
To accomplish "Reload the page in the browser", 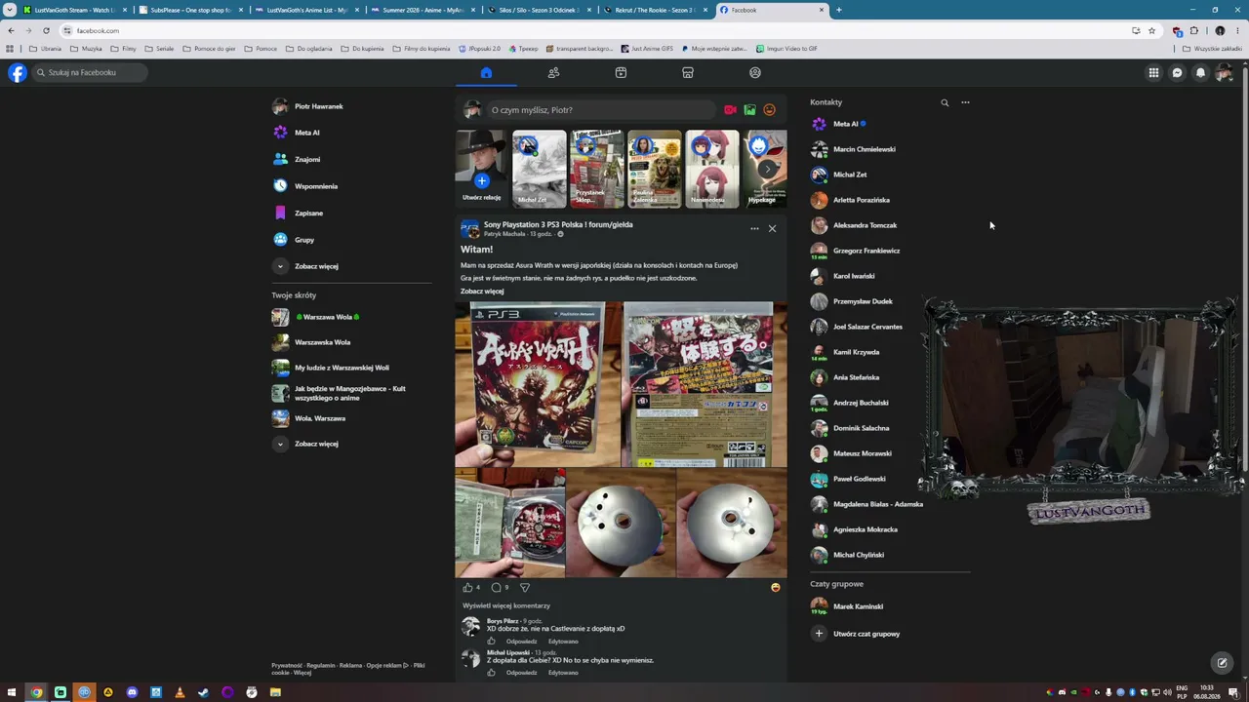I will 46,30.
